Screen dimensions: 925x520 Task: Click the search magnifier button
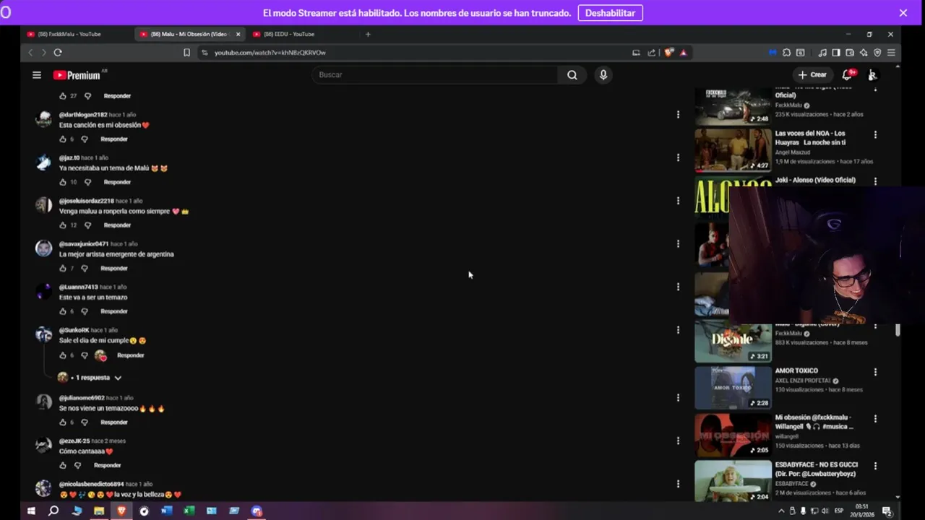pyautogui.click(x=572, y=75)
